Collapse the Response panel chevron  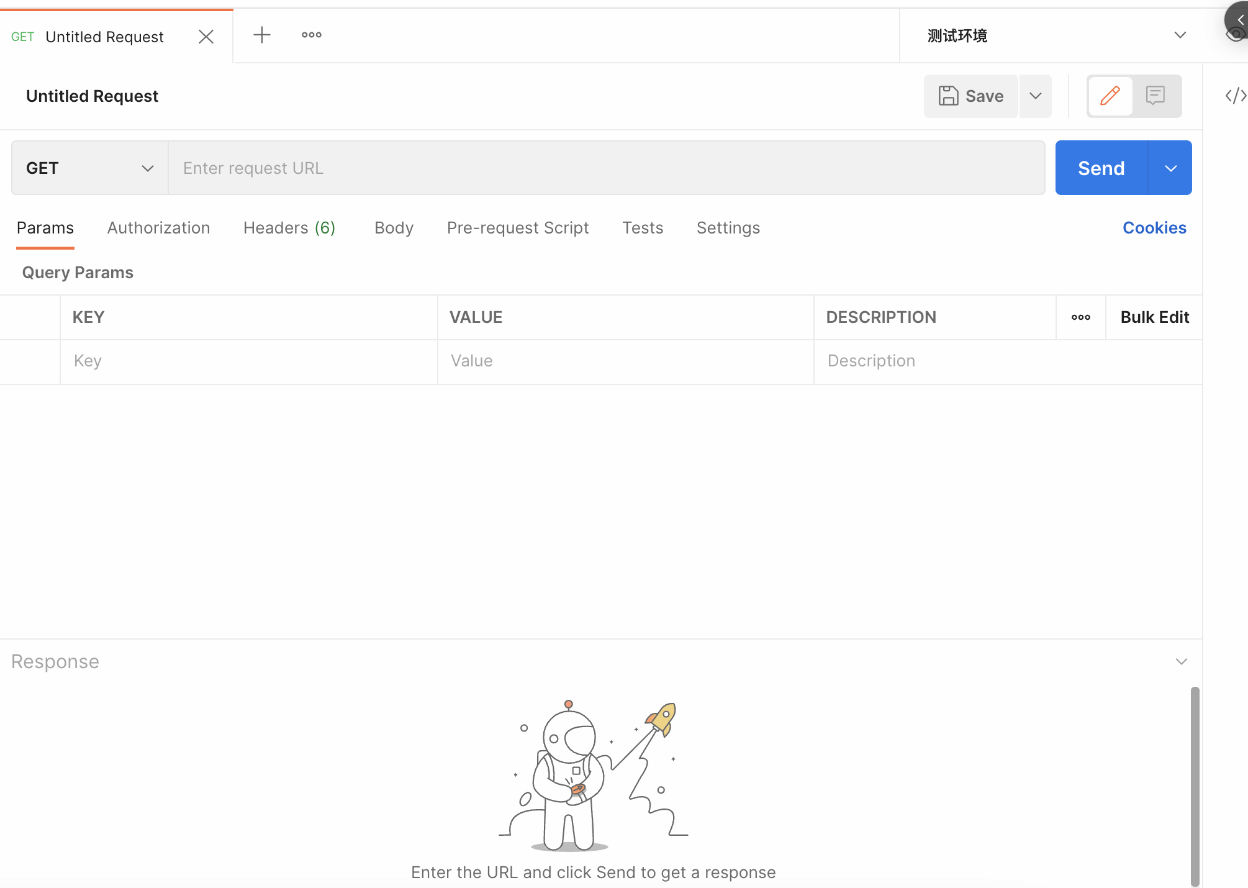point(1182,661)
